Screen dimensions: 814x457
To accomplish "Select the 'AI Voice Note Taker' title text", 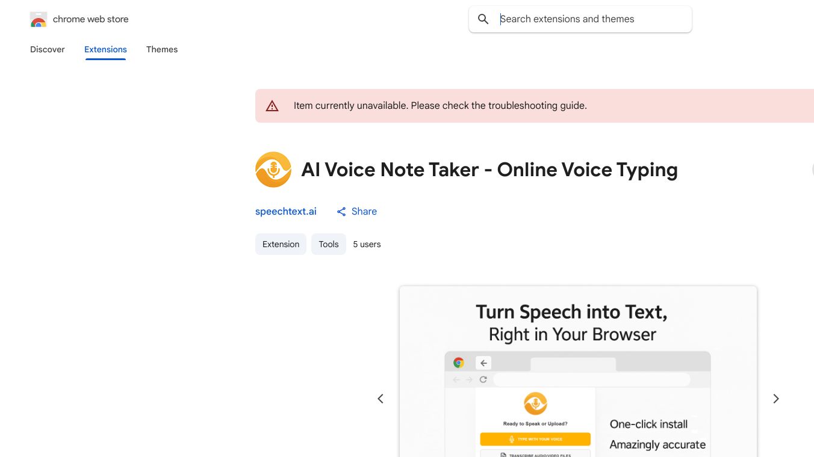I will point(489,170).
